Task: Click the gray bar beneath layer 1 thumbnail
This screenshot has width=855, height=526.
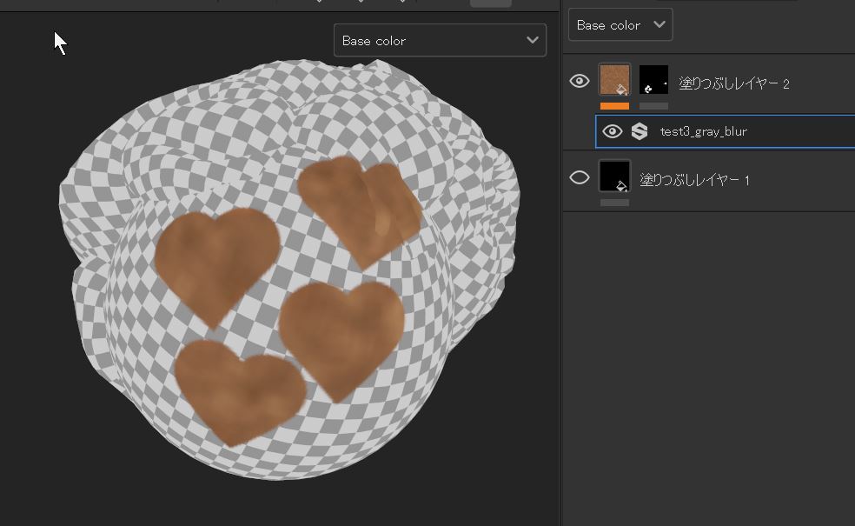Action: (614, 203)
